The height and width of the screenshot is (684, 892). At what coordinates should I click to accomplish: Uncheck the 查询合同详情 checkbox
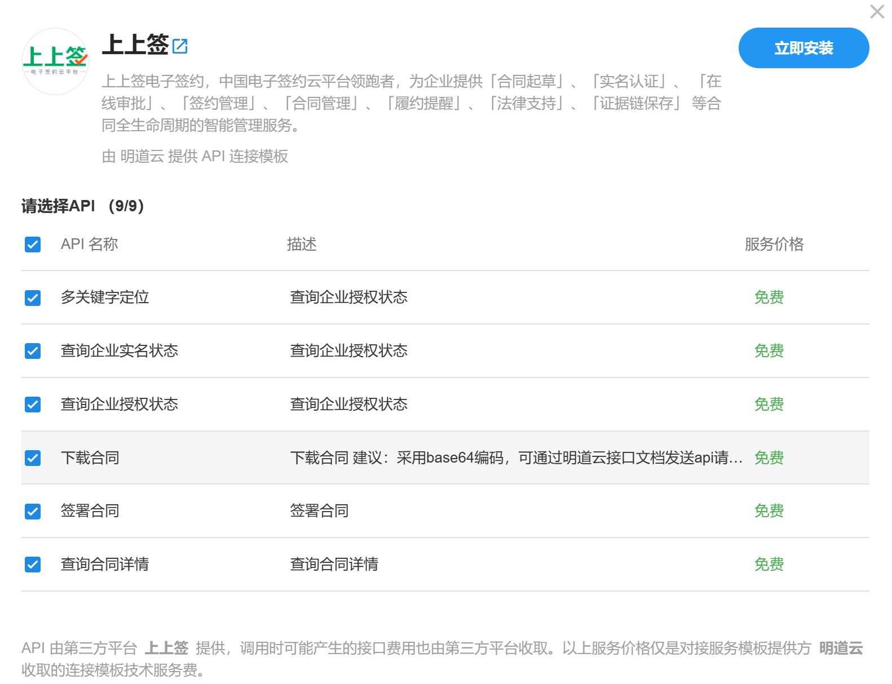click(33, 565)
